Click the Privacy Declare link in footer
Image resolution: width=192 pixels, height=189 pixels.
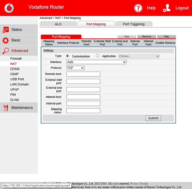139,184
